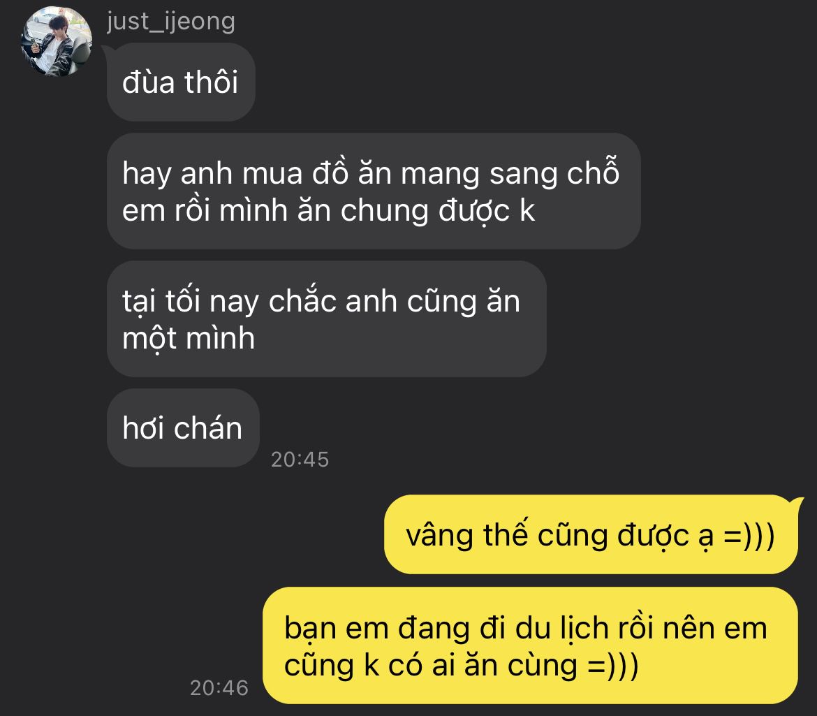The width and height of the screenshot is (817, 716).
Task: Click the "hơi chán" message bubble
Action: point(183,428)
